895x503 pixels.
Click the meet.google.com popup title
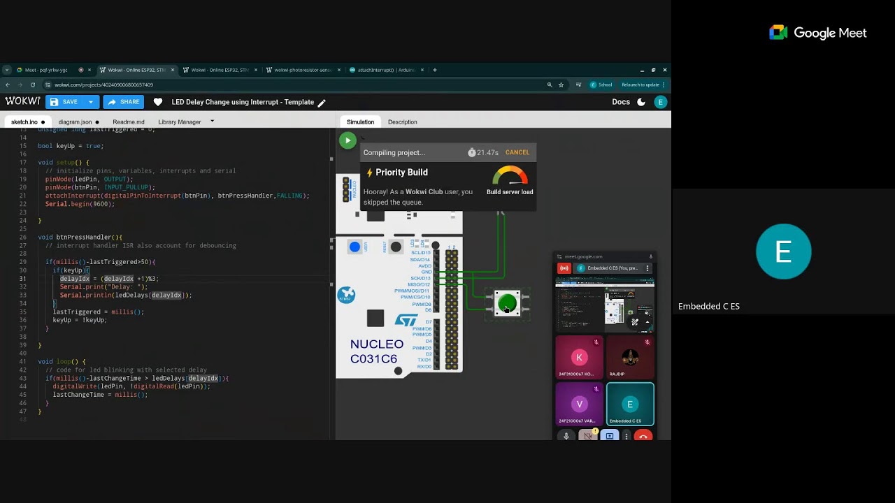click(583, 256)
